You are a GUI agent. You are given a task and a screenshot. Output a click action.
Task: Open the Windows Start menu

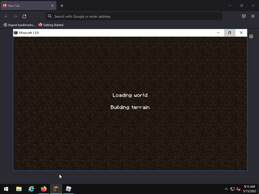(x=6, y=189)
